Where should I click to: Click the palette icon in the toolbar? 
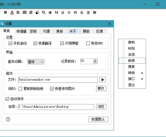click(x=37, y=12)
